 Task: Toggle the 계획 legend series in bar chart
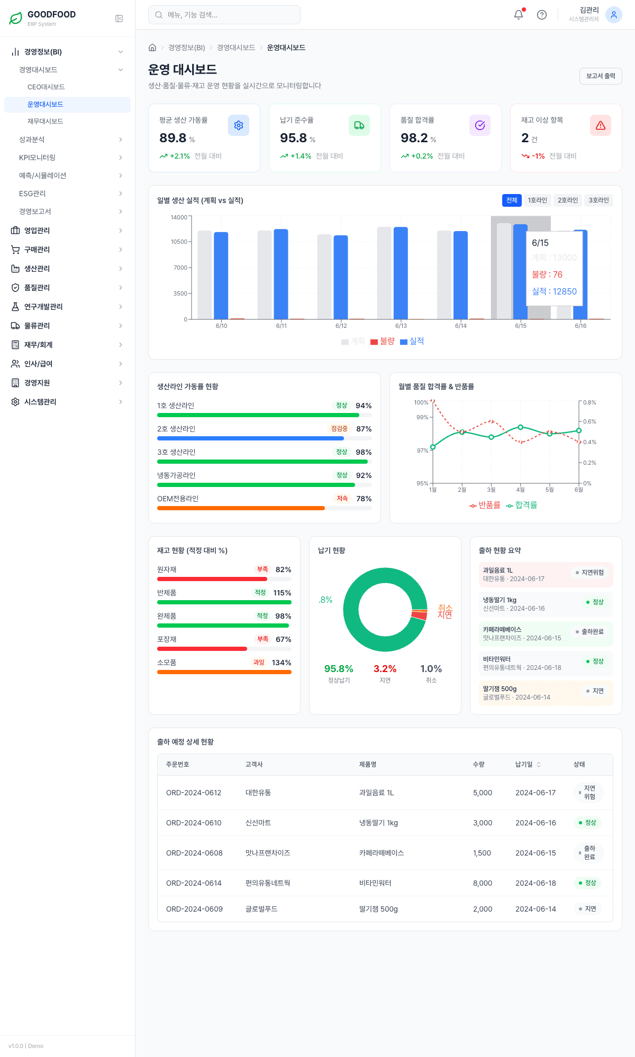click(x=353, y=342)
